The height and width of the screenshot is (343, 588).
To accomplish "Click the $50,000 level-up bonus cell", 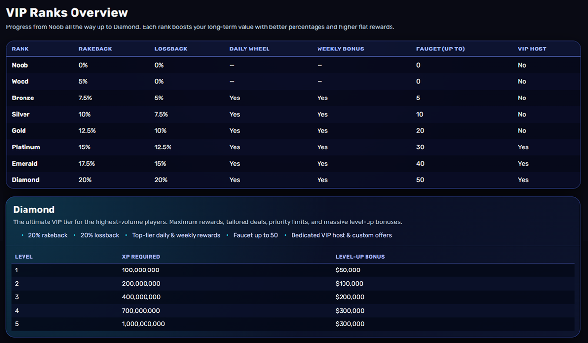I will [348, 270].
